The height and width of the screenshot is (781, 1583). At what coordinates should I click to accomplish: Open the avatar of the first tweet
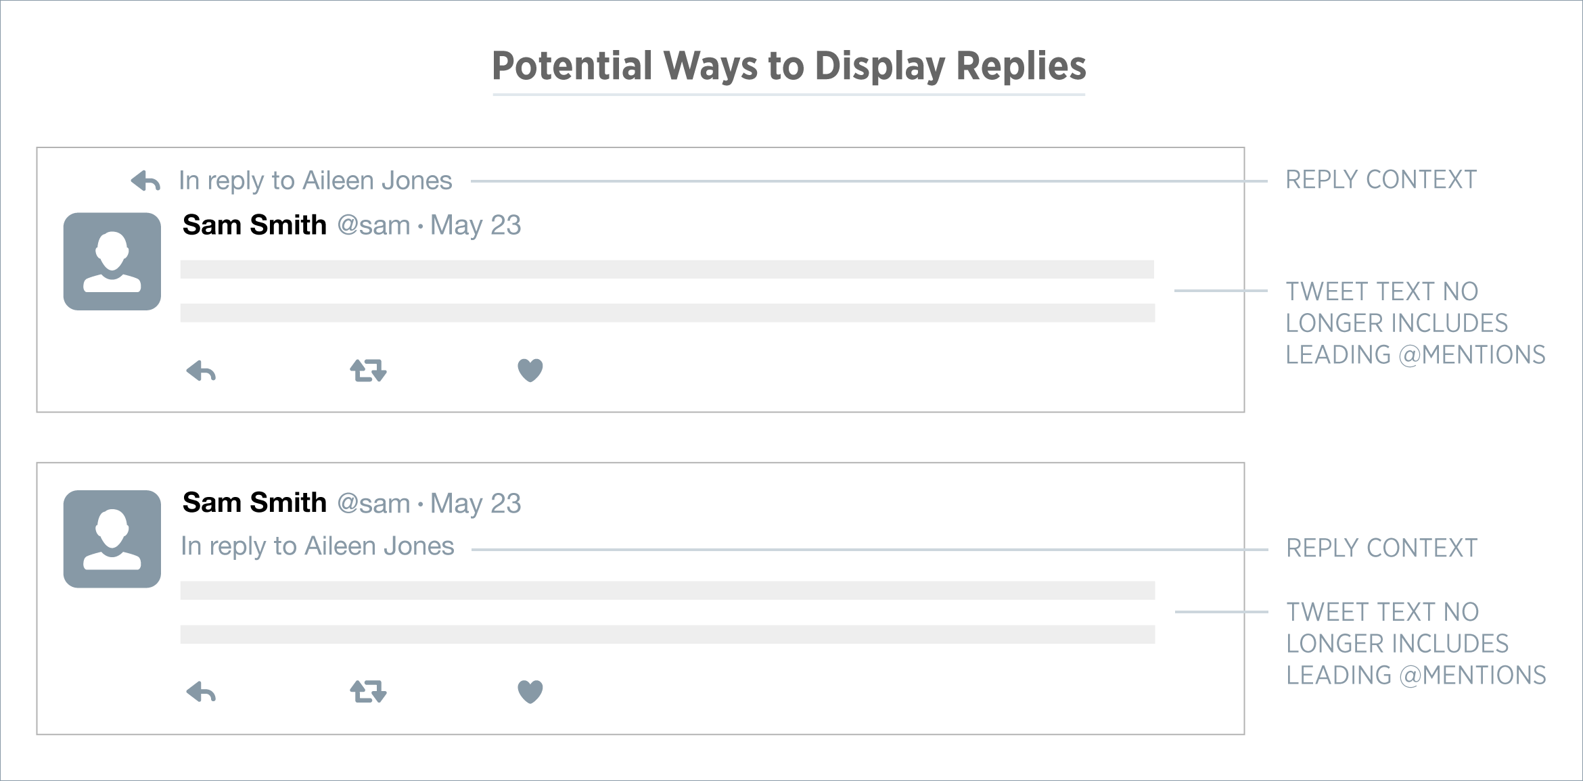click(x=112, y=262)
